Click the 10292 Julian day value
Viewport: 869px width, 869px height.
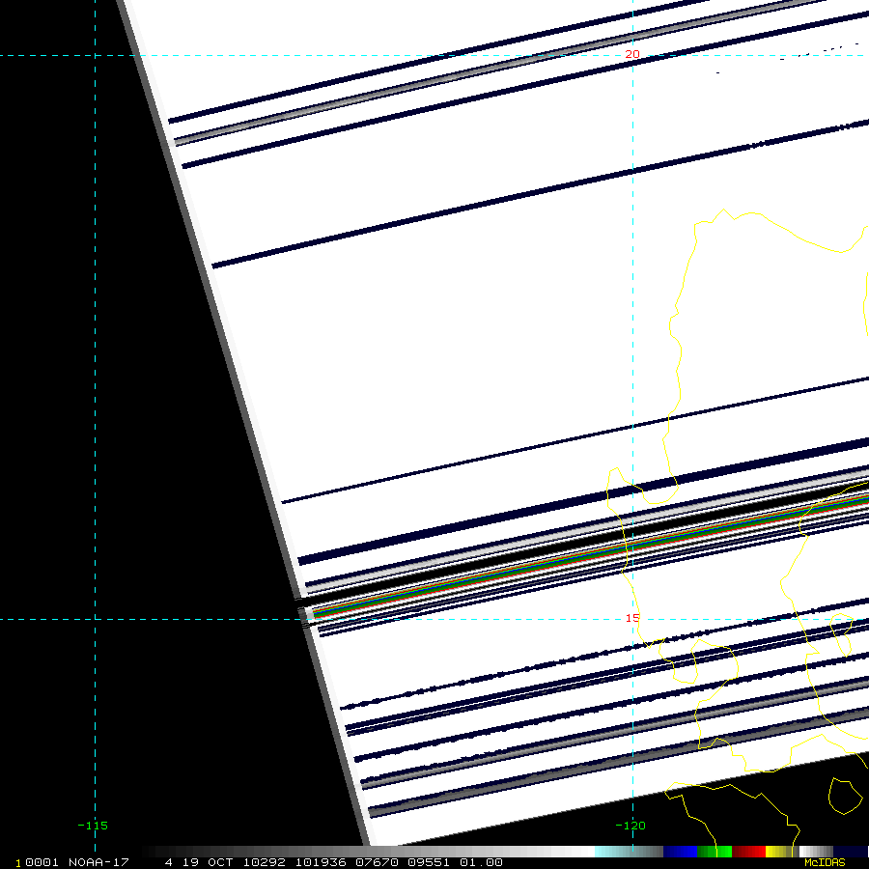(265, 863)
